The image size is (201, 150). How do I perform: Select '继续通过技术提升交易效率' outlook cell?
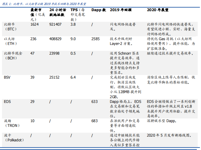pos(170,53)
